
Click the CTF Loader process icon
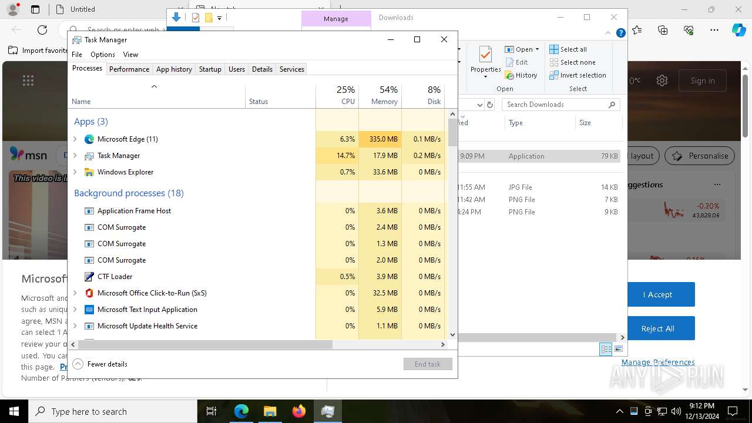[89, 277]
